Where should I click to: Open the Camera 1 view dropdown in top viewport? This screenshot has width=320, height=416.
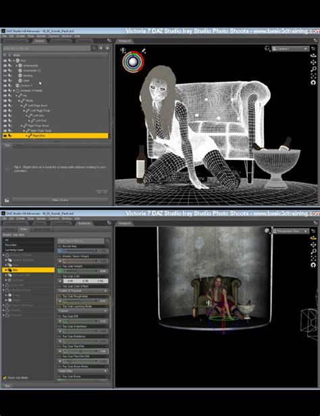(290, 49)
